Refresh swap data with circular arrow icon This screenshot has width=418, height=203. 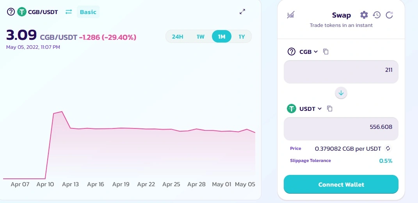[x=389, y=15]
